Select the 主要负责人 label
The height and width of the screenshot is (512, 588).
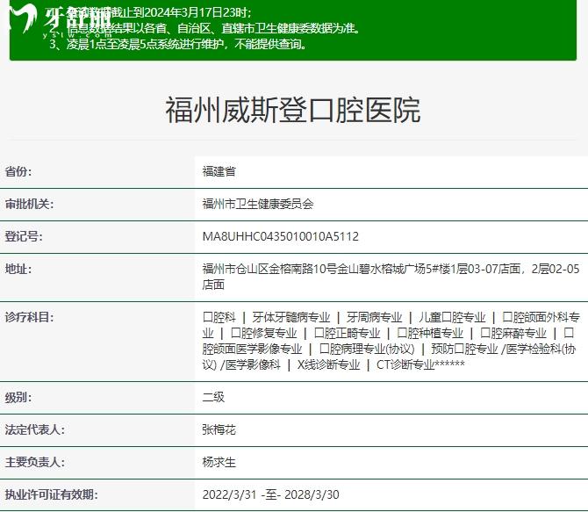click(x=34, y=462)
